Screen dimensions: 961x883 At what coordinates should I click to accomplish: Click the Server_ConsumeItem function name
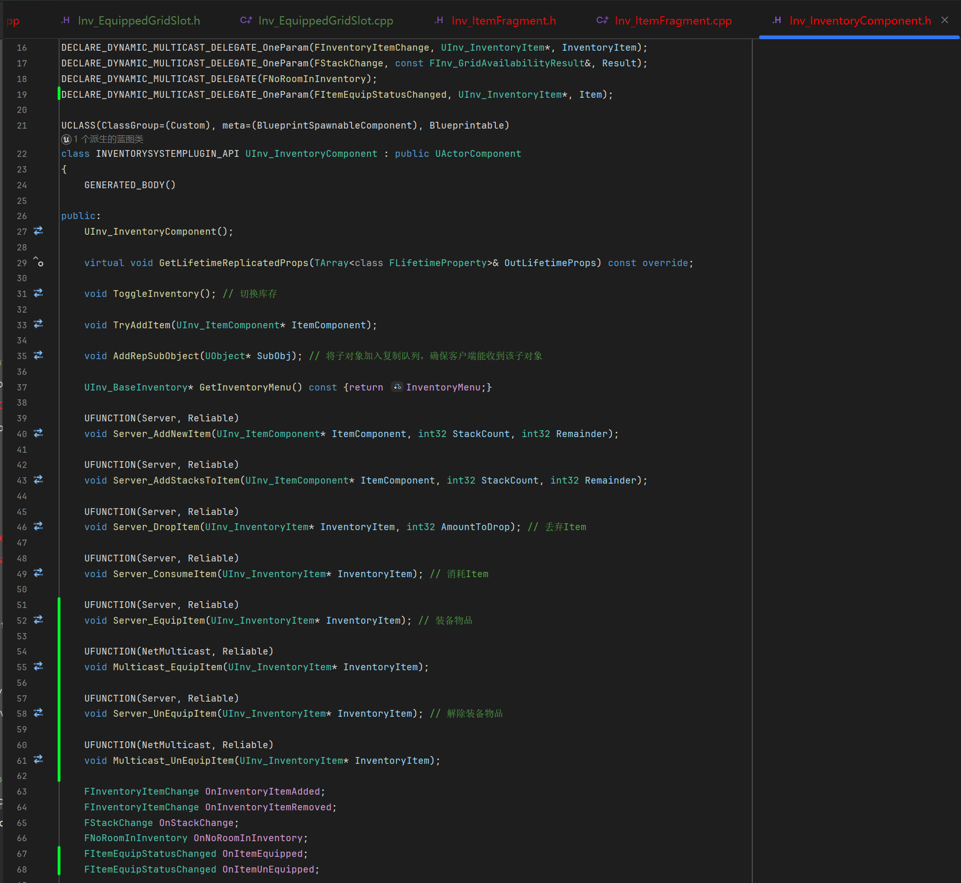point(165,574)
